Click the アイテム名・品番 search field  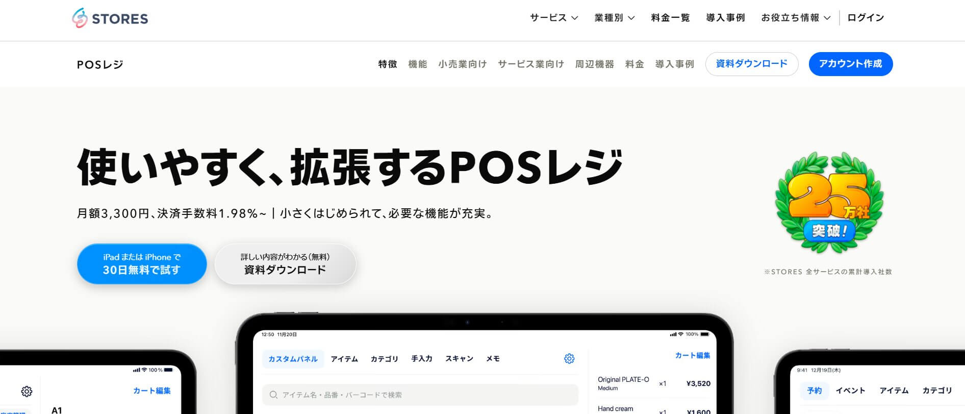[x=420, y=395]
